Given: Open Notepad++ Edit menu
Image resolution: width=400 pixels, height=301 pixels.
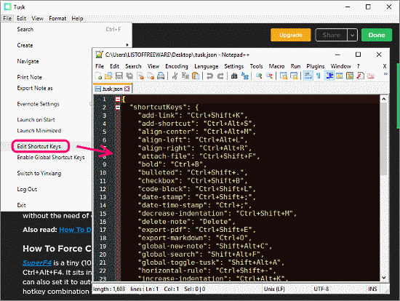Looking at the screenshot, I should [114, 66].
